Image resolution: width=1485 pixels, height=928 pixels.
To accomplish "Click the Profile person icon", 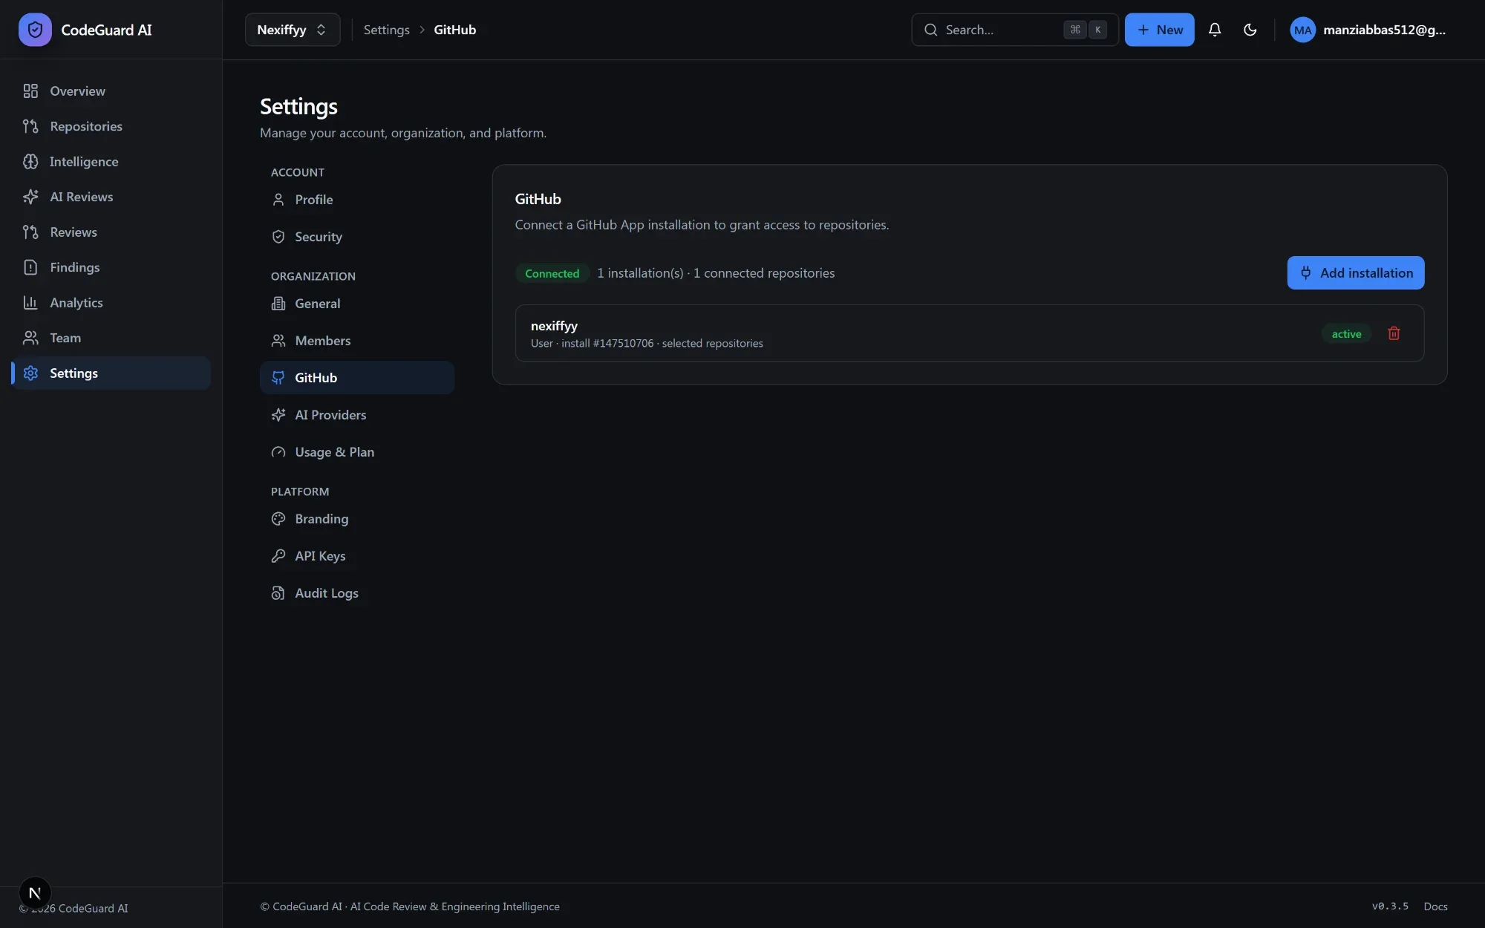I will click(278, 200).
